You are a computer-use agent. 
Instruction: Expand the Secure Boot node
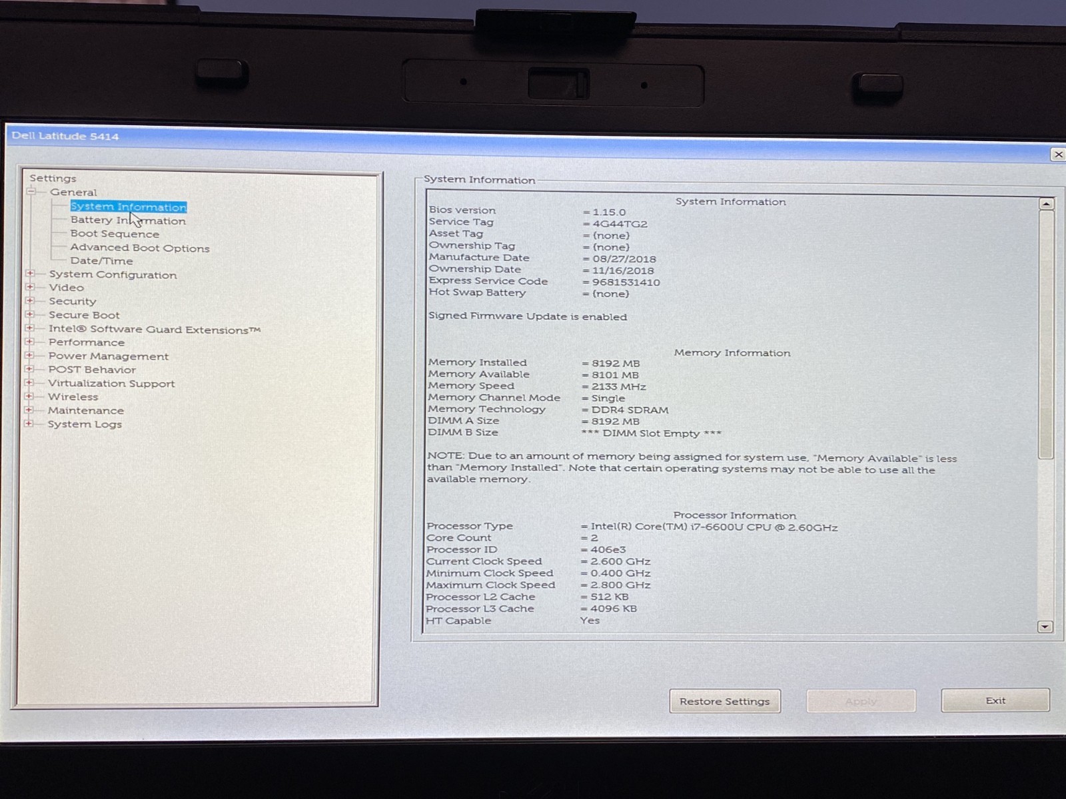click(x=29, y=314)
